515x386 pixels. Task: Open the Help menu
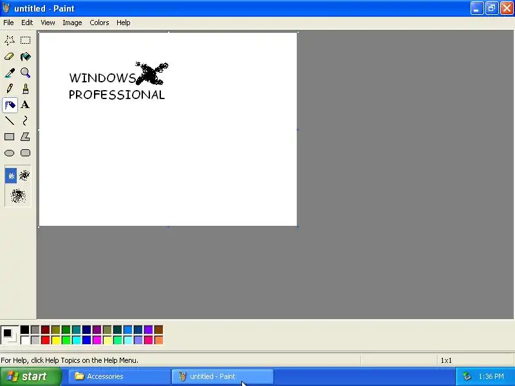pos(124,23)
